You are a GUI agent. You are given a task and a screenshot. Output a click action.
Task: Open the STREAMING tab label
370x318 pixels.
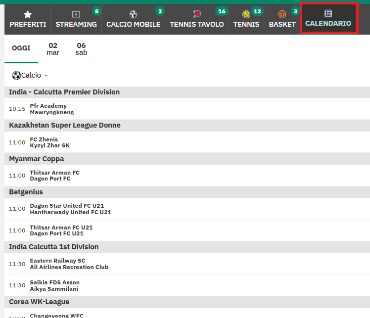point(76,24)
